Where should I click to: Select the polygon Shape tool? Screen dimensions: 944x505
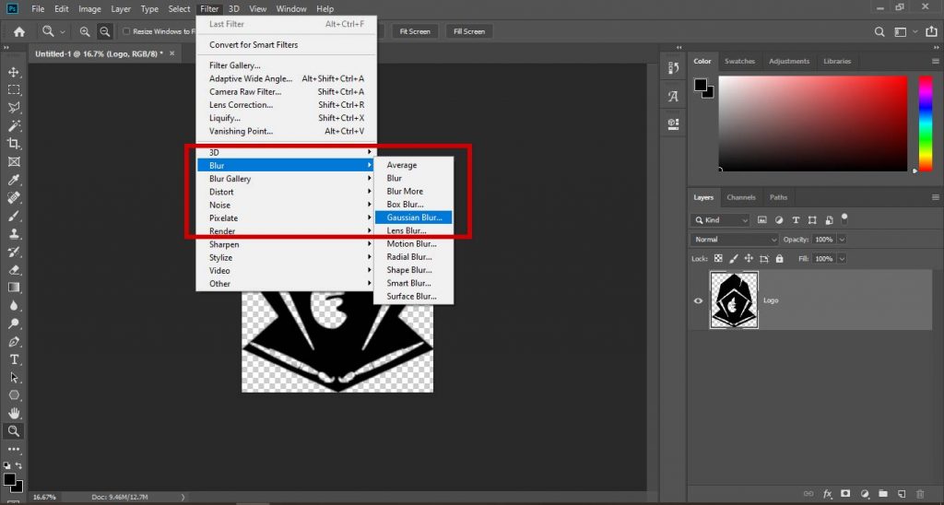click(x=13, y=395)
